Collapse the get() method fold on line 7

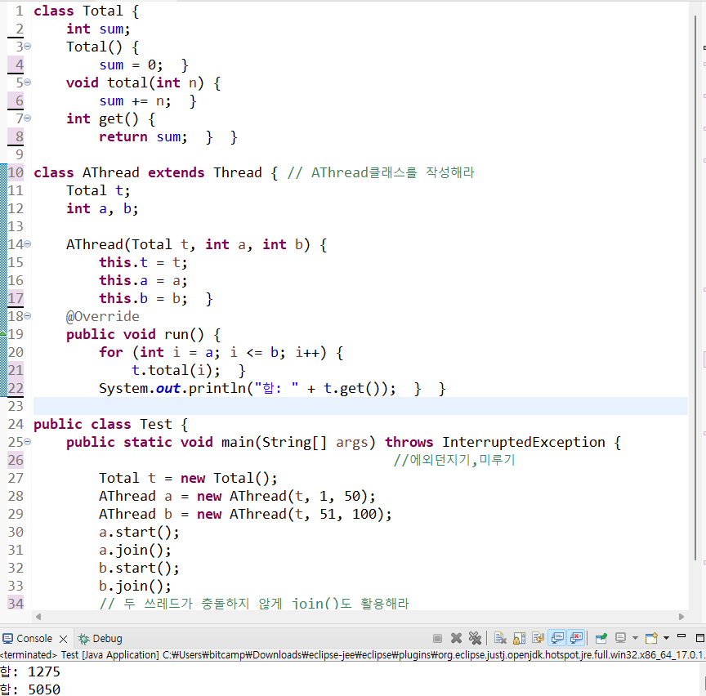pyautogui.click(x=28, y=118)
